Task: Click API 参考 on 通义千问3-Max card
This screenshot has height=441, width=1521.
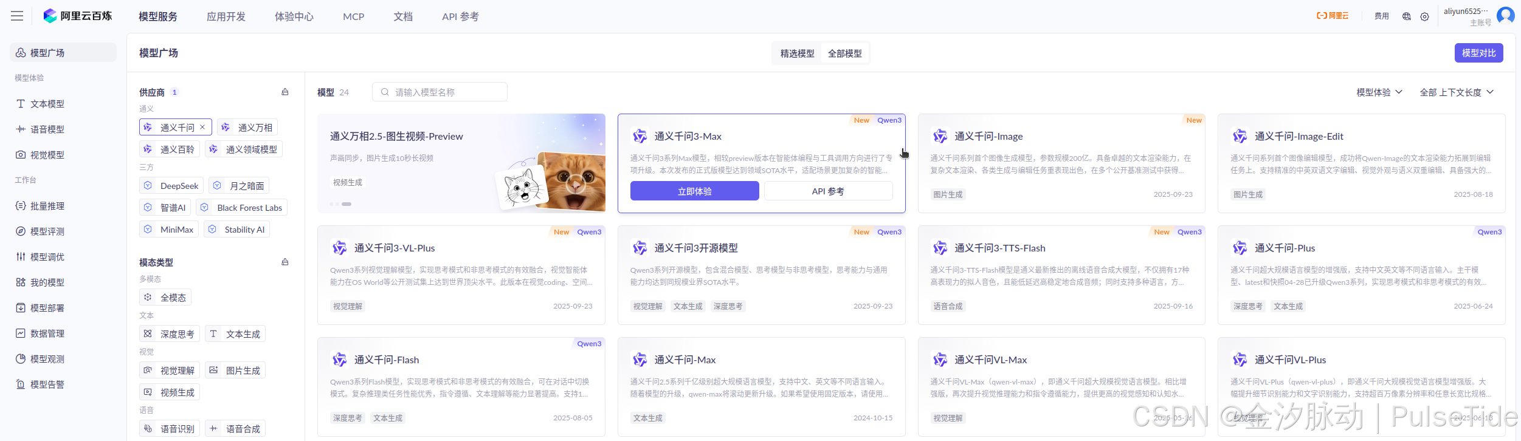Action: tap(828, 191)
